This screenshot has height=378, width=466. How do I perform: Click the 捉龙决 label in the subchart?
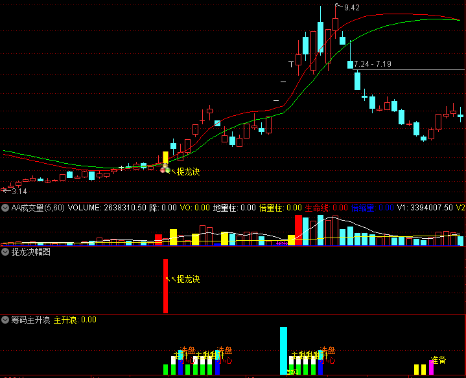tap(188, 279)
